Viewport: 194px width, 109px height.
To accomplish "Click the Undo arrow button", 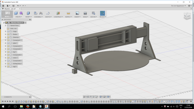I will [x=18, y=6].
